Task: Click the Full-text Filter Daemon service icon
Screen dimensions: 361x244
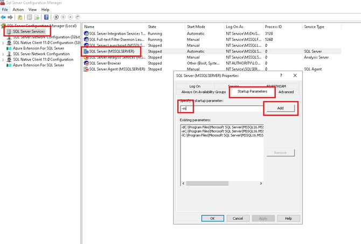Action: (x=86, y=40)
